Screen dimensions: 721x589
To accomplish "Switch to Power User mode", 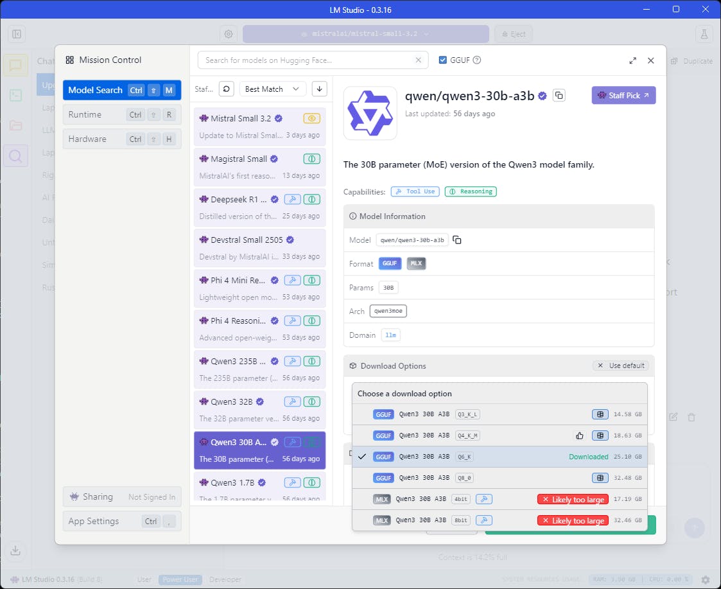I will coord(180,579).
